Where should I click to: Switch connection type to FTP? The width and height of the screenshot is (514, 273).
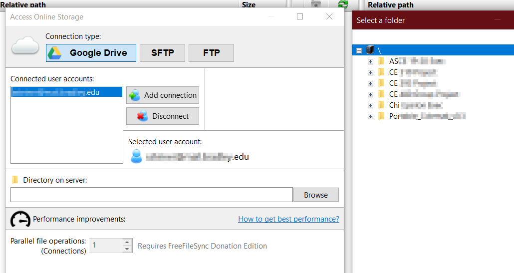(211, 53)
